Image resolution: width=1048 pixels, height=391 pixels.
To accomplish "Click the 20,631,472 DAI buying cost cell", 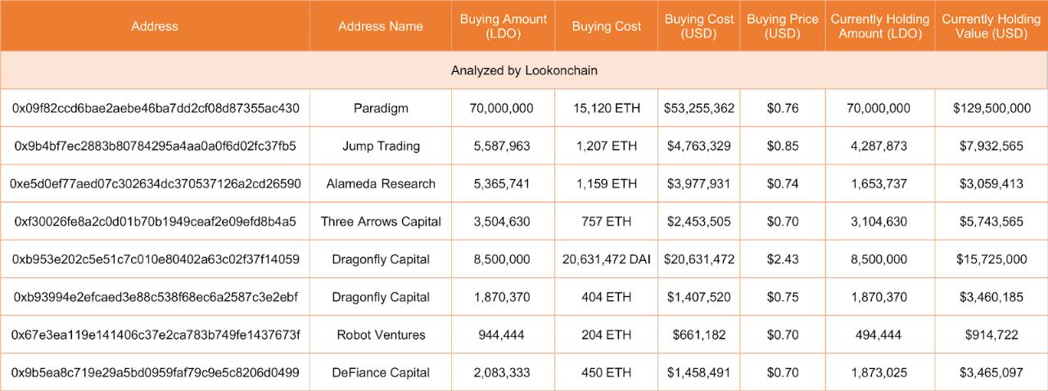I will click(x=606, y=259).
